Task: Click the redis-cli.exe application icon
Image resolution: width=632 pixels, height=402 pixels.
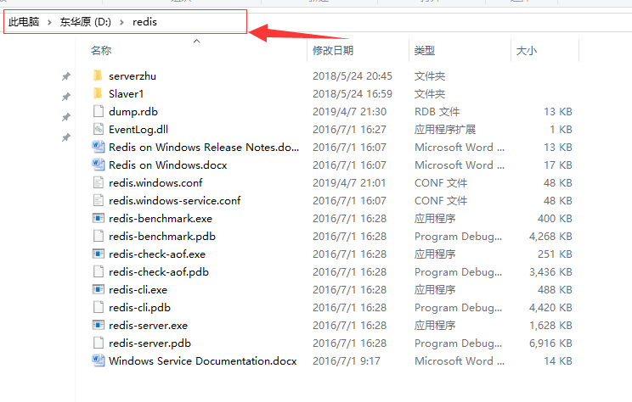Action: pyautogui.click(x=99, y=289)
